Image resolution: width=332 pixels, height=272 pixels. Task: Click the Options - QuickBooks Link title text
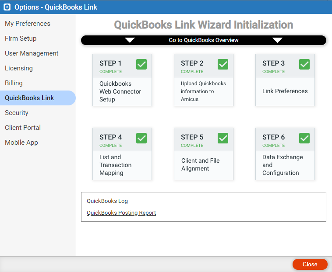[56, 7]
